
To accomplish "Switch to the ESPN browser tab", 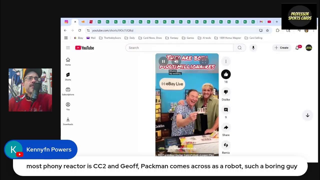I will 91,22.
